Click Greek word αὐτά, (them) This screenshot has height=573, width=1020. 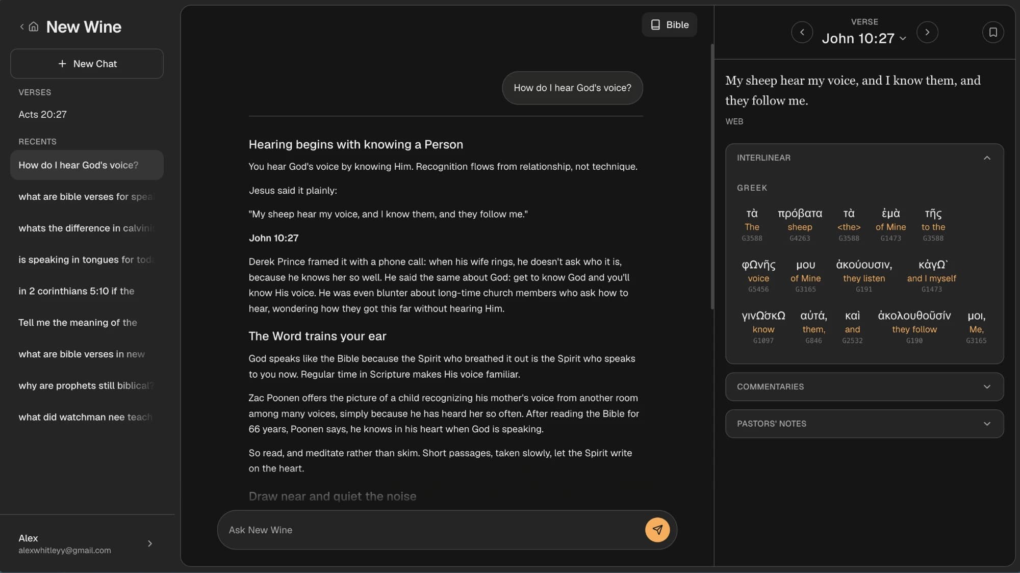tap(813, 316)
